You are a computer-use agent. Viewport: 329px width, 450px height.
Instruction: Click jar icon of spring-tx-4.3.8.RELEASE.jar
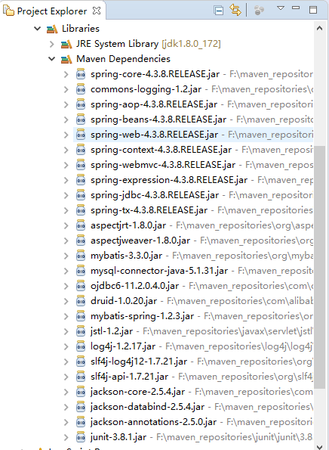coord(81,210)
